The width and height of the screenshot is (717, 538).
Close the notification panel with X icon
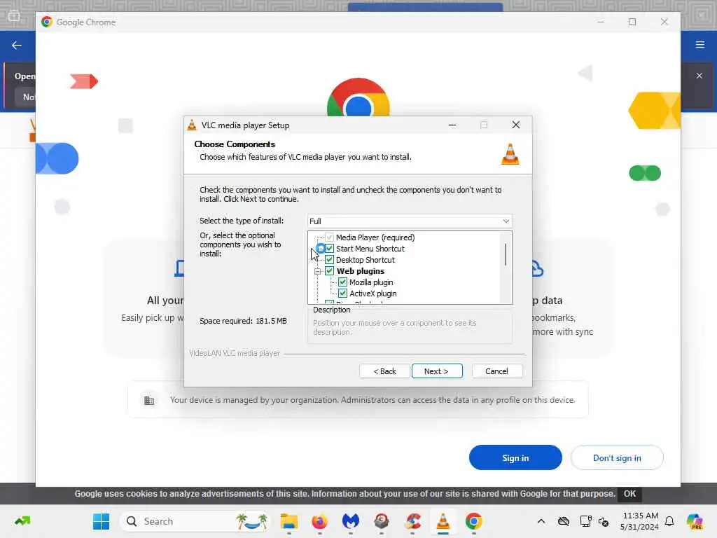699,76
